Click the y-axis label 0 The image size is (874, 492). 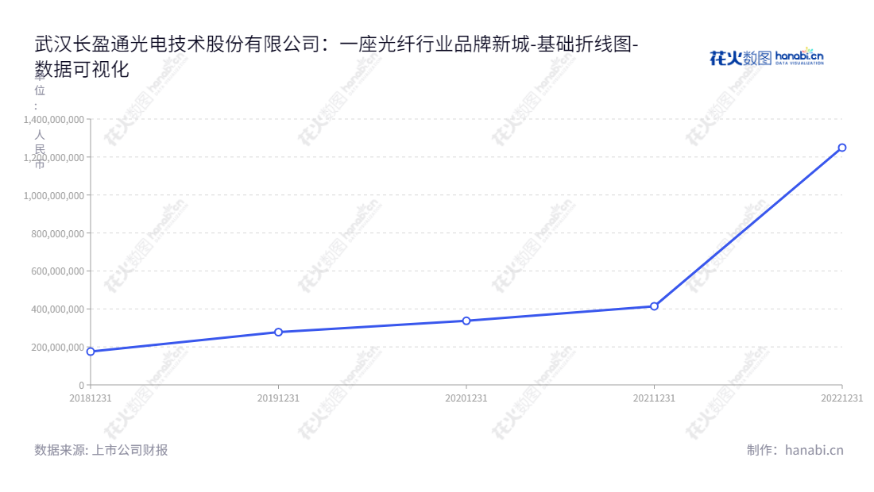coord(81,385)
